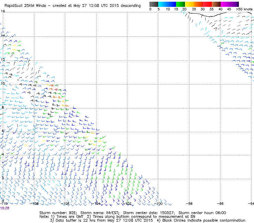Click the -100 longitude axis label
The width and height of the screenshot is (254, 223).
(x=158, y=203)
